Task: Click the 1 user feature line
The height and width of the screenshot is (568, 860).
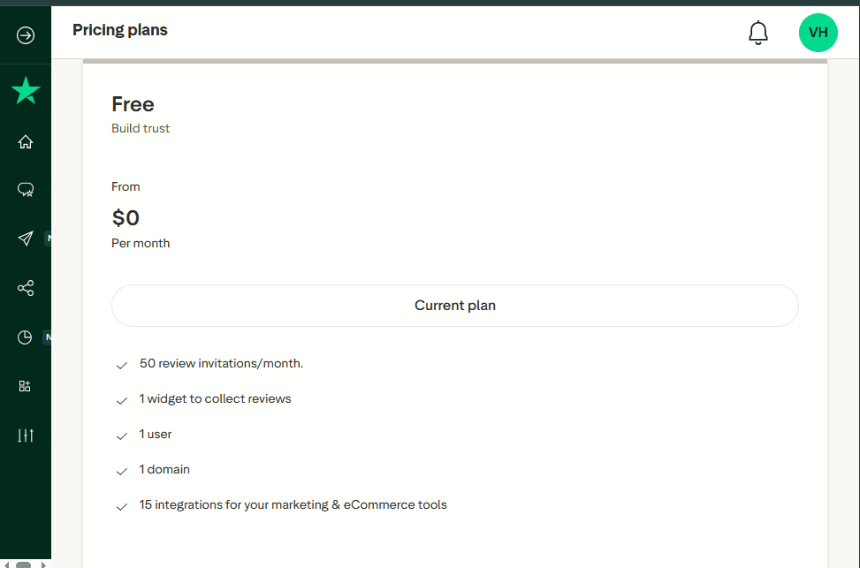Action: [x=156, y=435]
